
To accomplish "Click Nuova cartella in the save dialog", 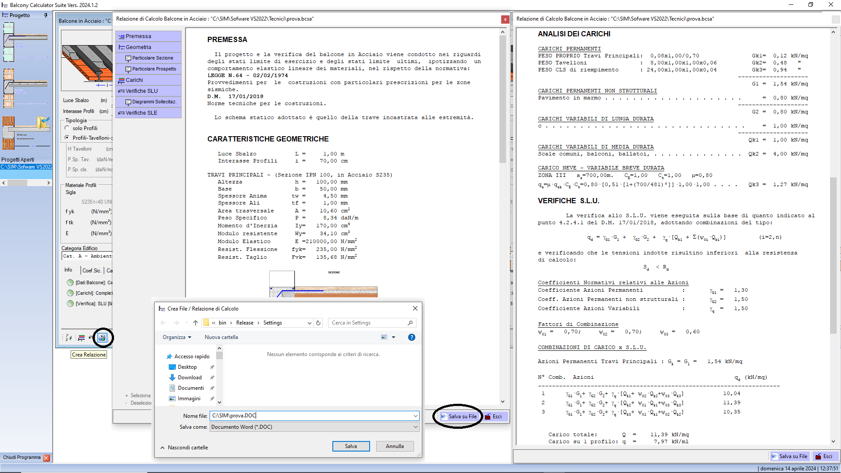I will click(x=221, y=337).
